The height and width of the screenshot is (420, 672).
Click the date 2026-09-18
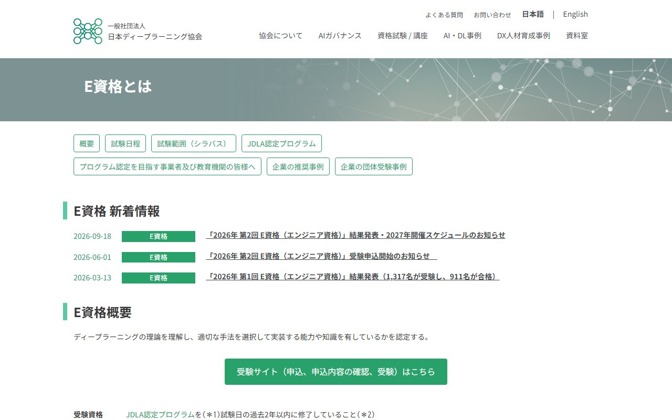pos(92,236)
